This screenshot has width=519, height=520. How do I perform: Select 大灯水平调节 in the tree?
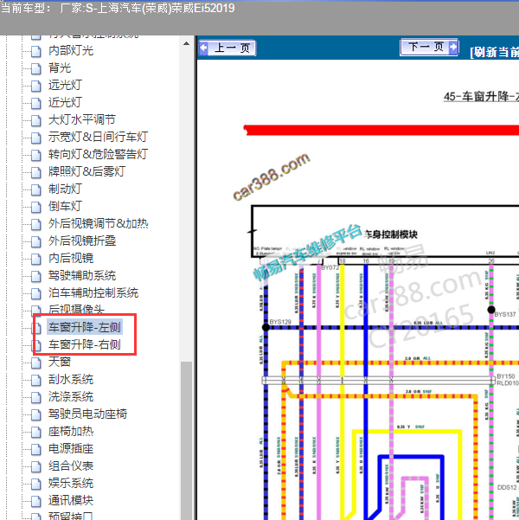(x=82, y=119)
